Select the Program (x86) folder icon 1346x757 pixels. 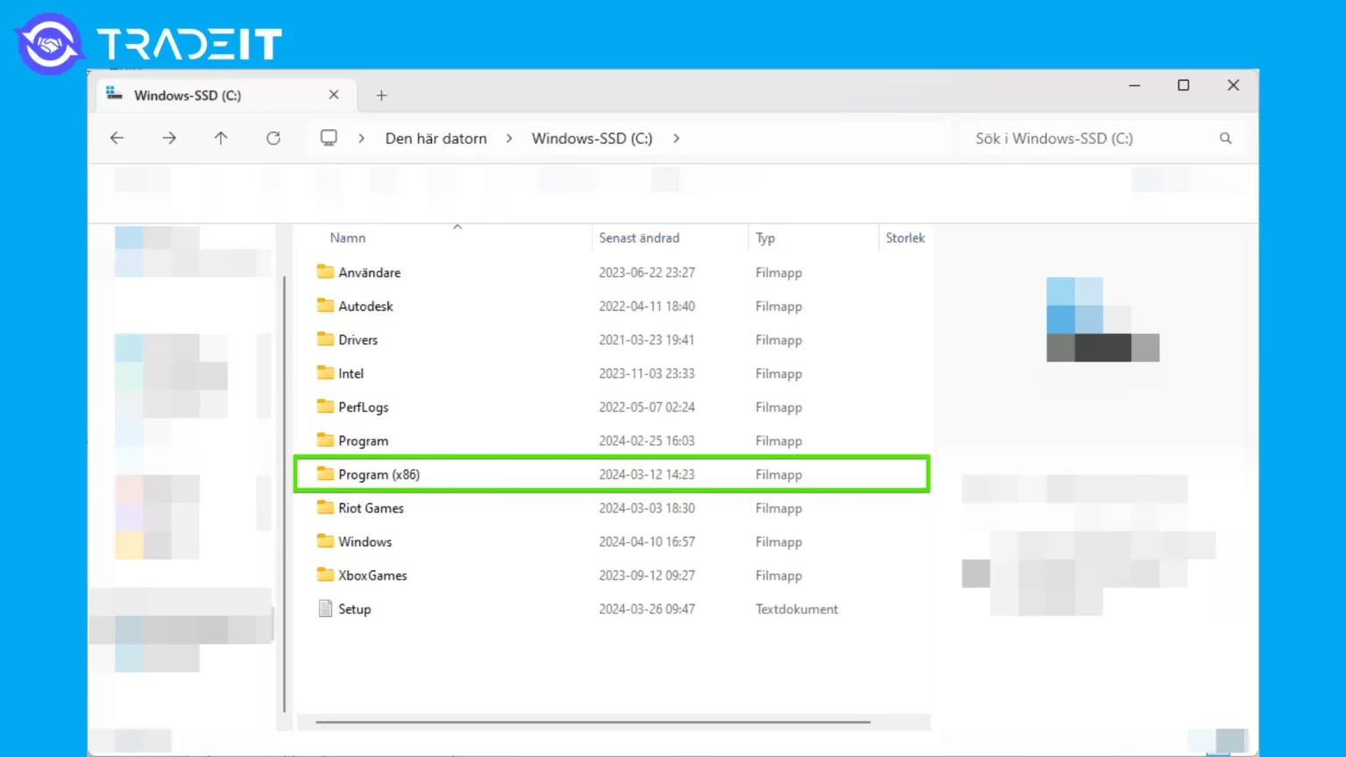coord(325,474)
